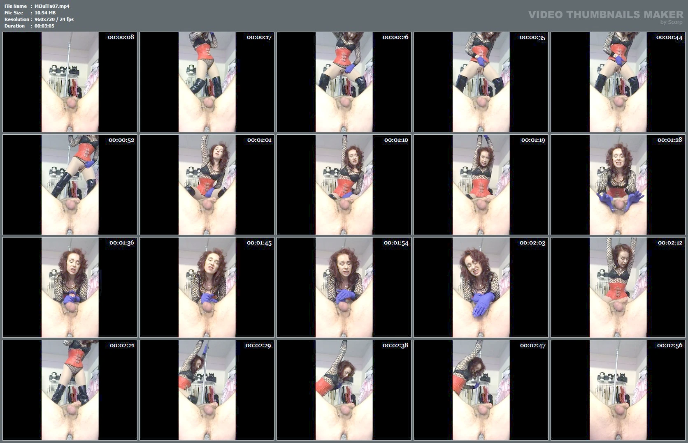688x443 pixels.
Task: Select the frame stamped 00:00:35
Action: pyautogui.click(x=481, y=82)
